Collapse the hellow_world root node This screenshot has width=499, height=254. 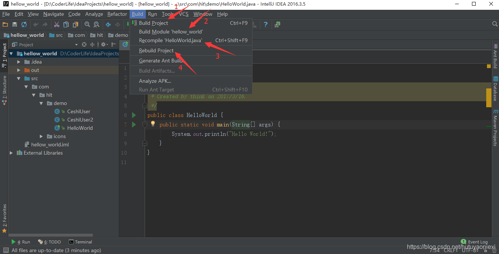[x=11, y=53]
